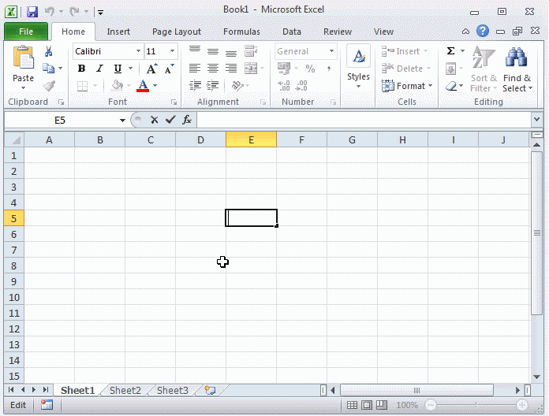Open the File backstage button
This screenshot has width=549, height=416.
tap(26, 32)
